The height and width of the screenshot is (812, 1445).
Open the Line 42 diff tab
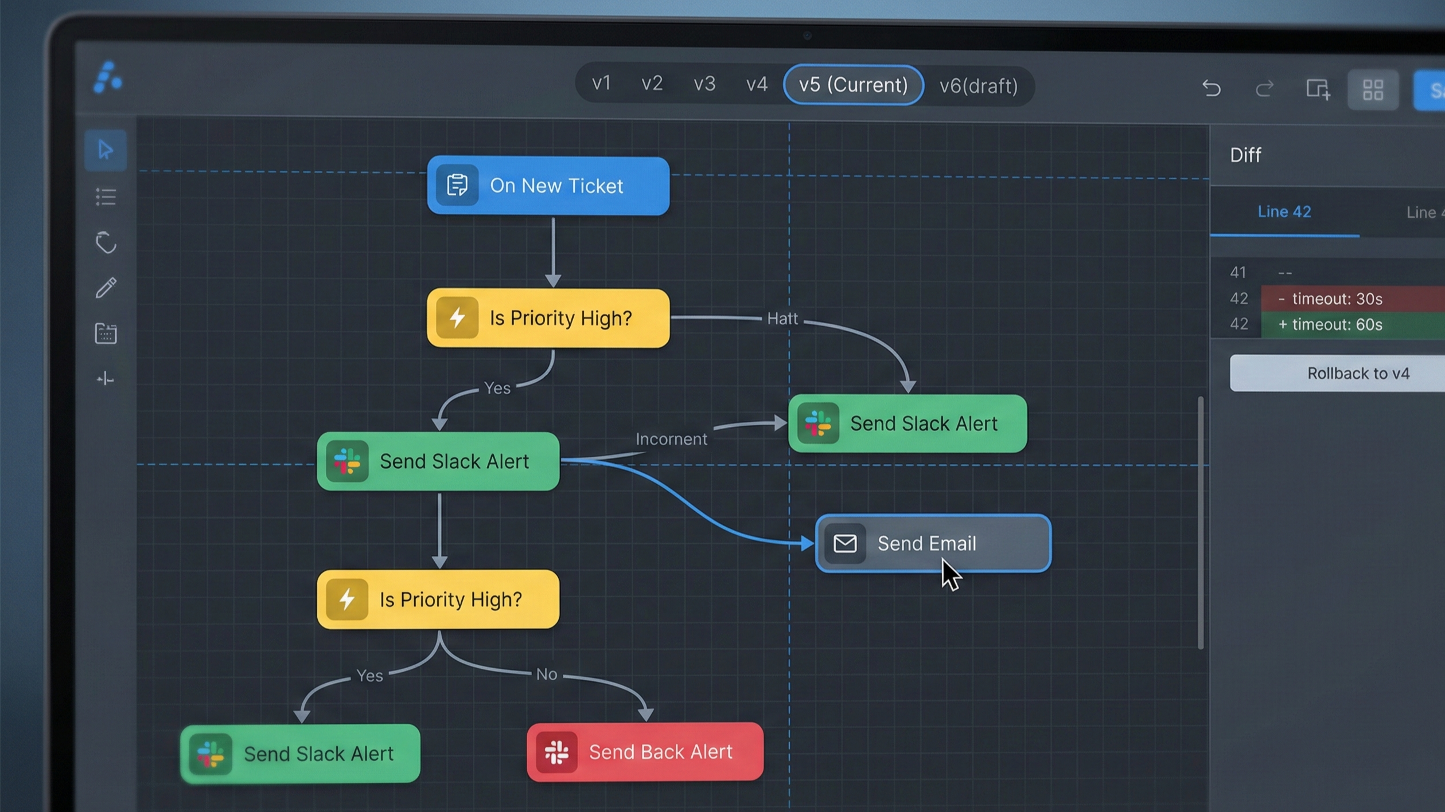[1284, 212]
